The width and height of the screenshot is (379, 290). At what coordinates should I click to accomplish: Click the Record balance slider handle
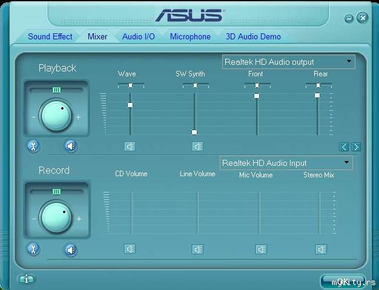tap(56, 192)
